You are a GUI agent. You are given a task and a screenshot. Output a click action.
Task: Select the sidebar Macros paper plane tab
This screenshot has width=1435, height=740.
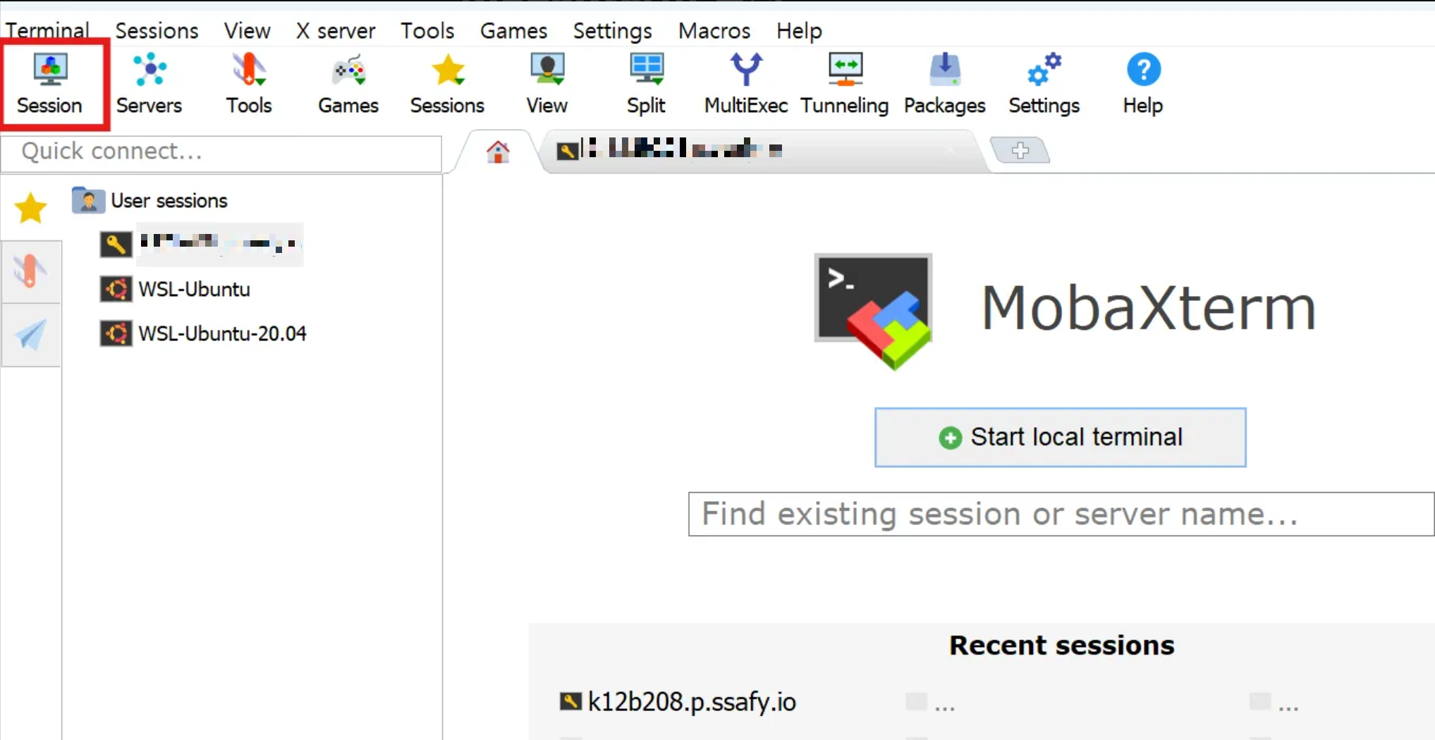(x=30, y=335)
